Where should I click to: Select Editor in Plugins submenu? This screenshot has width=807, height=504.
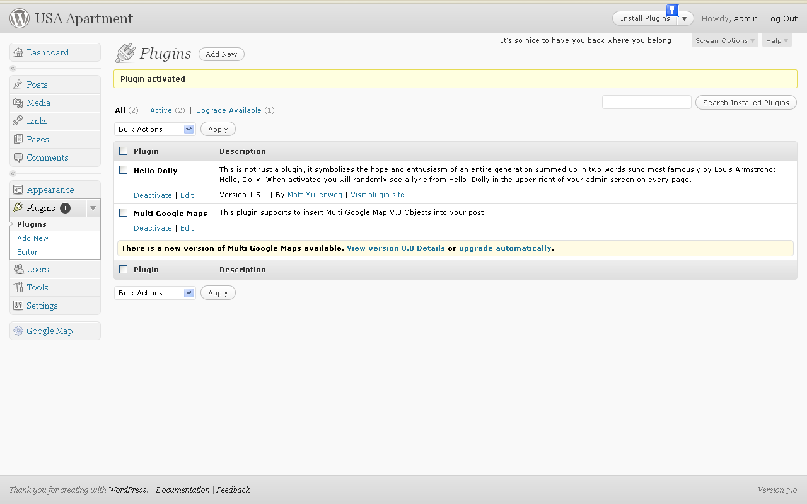point(27,252)
